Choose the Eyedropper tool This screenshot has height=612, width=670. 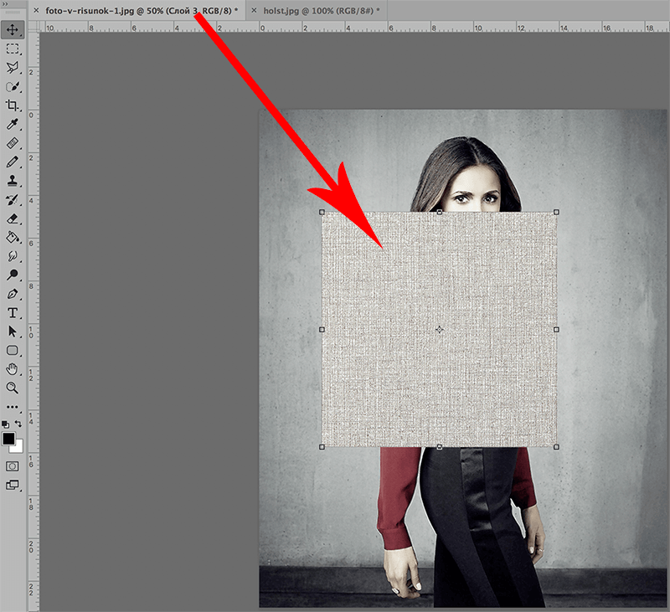click(13, 124)
